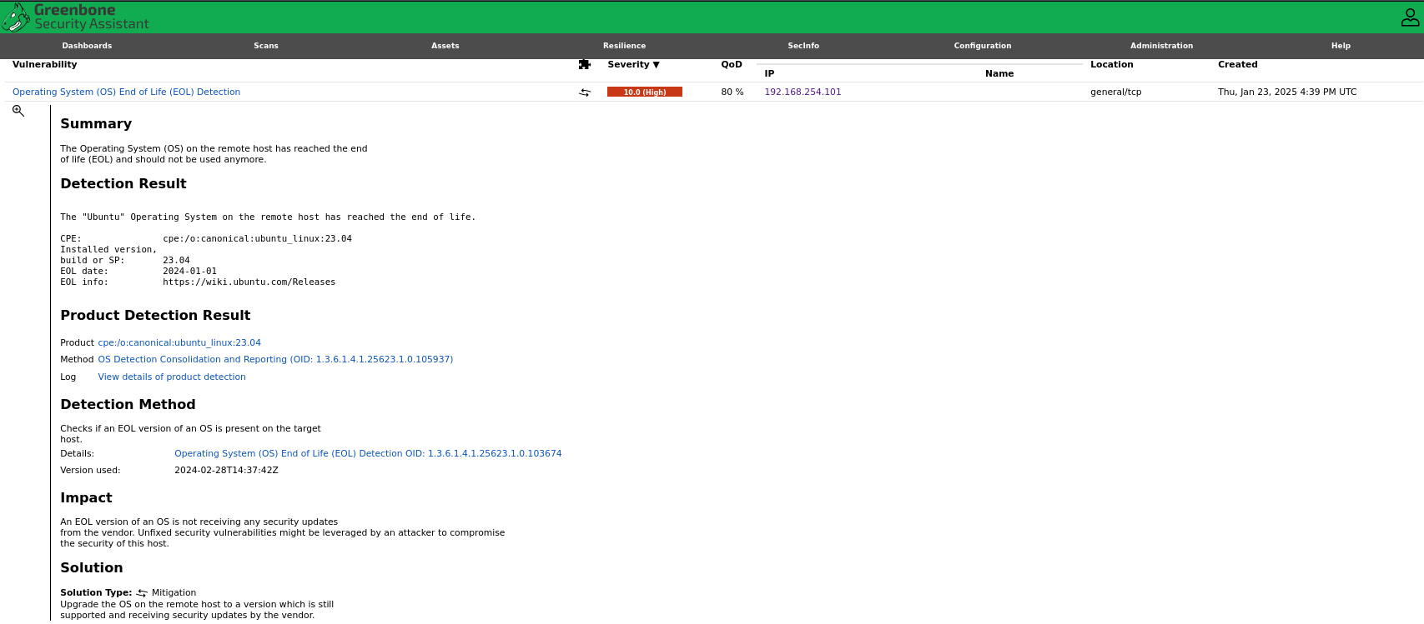Click the solution type puzzle icon header
The image size is (1424, 624).
tap(585, 64)
